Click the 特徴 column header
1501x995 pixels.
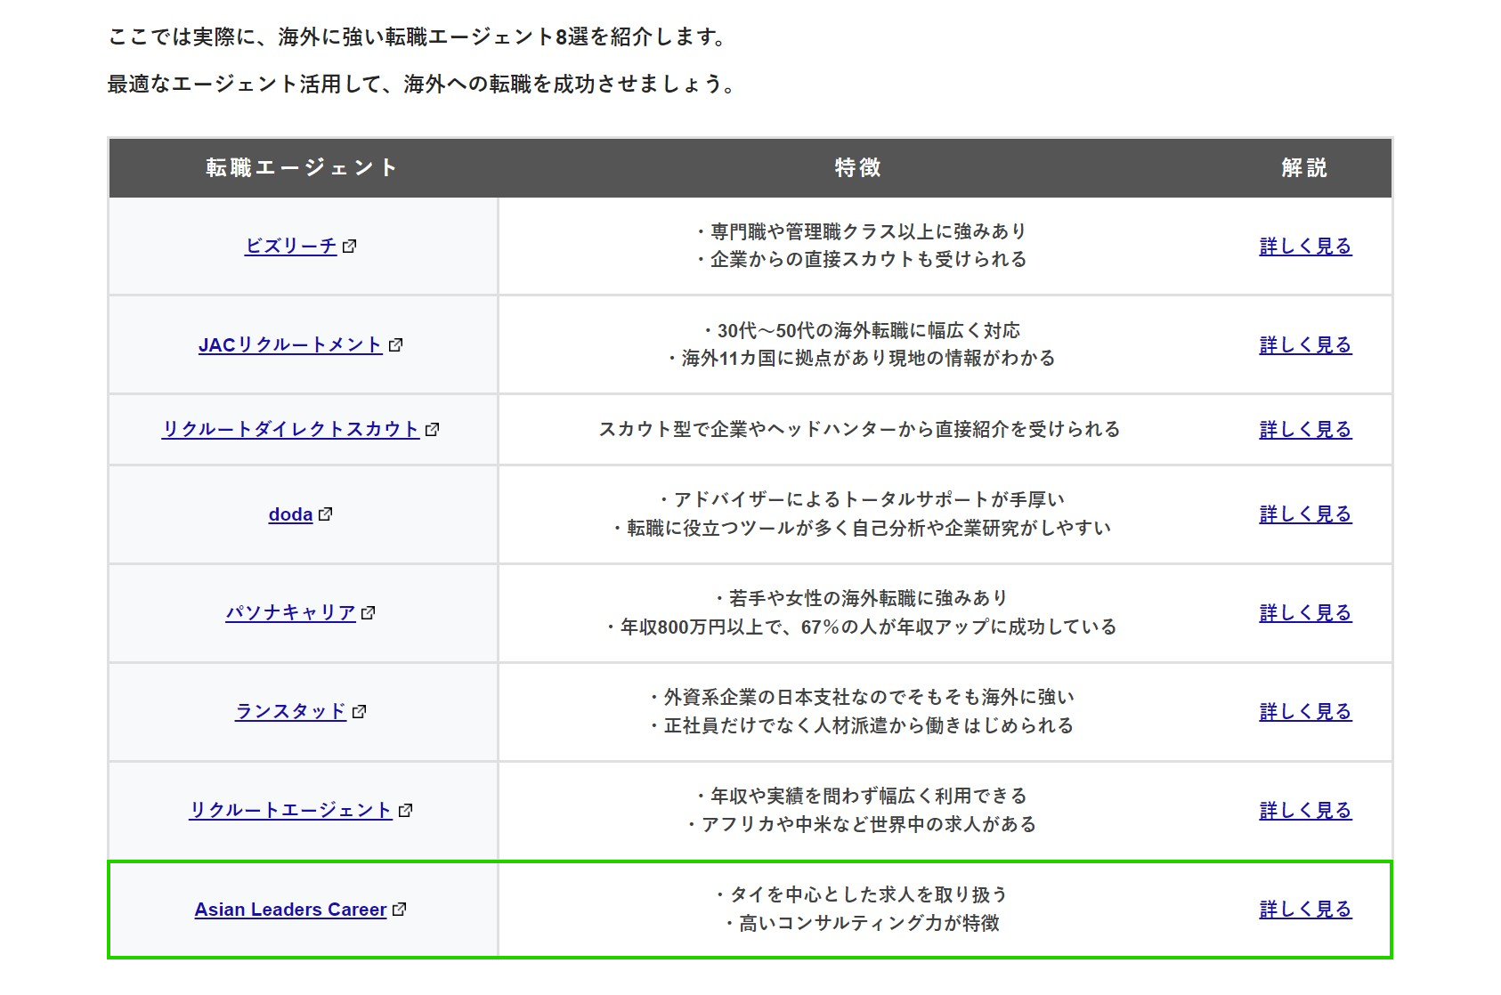click(x=858, y=167)
